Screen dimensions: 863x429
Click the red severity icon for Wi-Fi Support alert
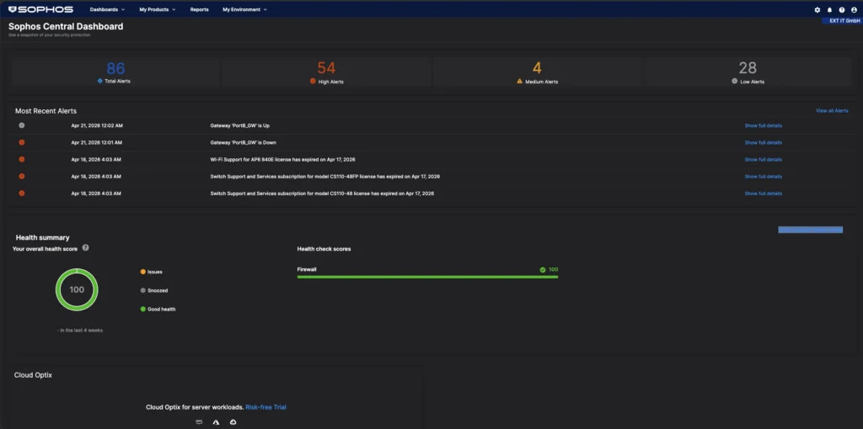point(22,159)
